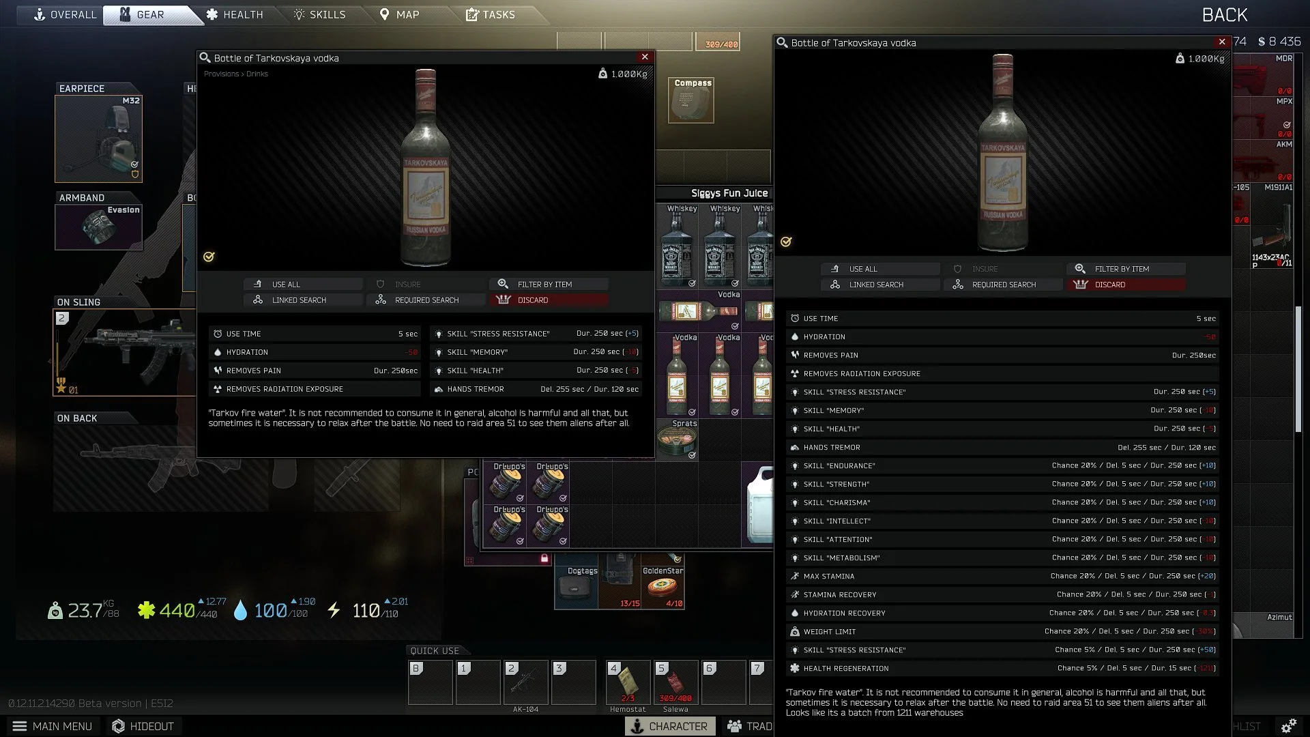
Task: Click the found-in-raid checkmark in right vodka window
Action: [786, 242]
